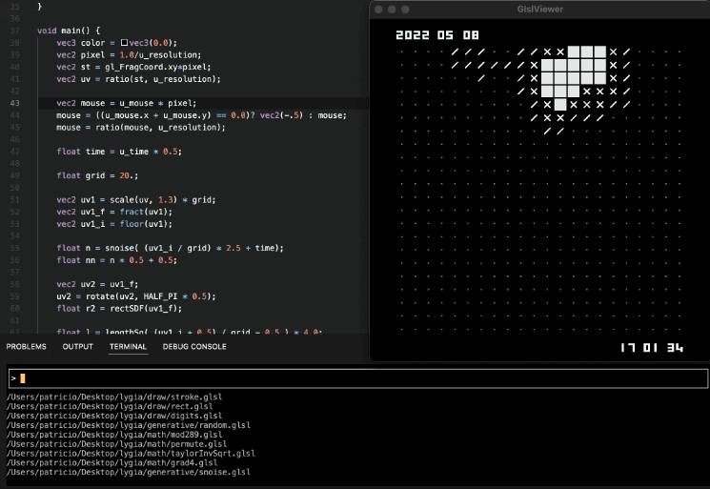Click the 'vec2 st = gl_FragCoord.xy*pixel;' line
The width and height of the screenshot is (710, 489).
pyautogui.click(x=133, y=67)
